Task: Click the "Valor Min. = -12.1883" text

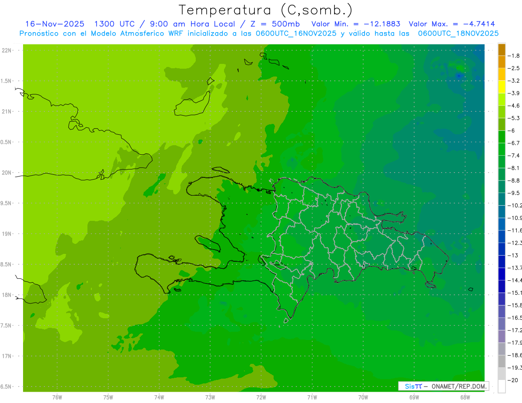Action: 356,24
